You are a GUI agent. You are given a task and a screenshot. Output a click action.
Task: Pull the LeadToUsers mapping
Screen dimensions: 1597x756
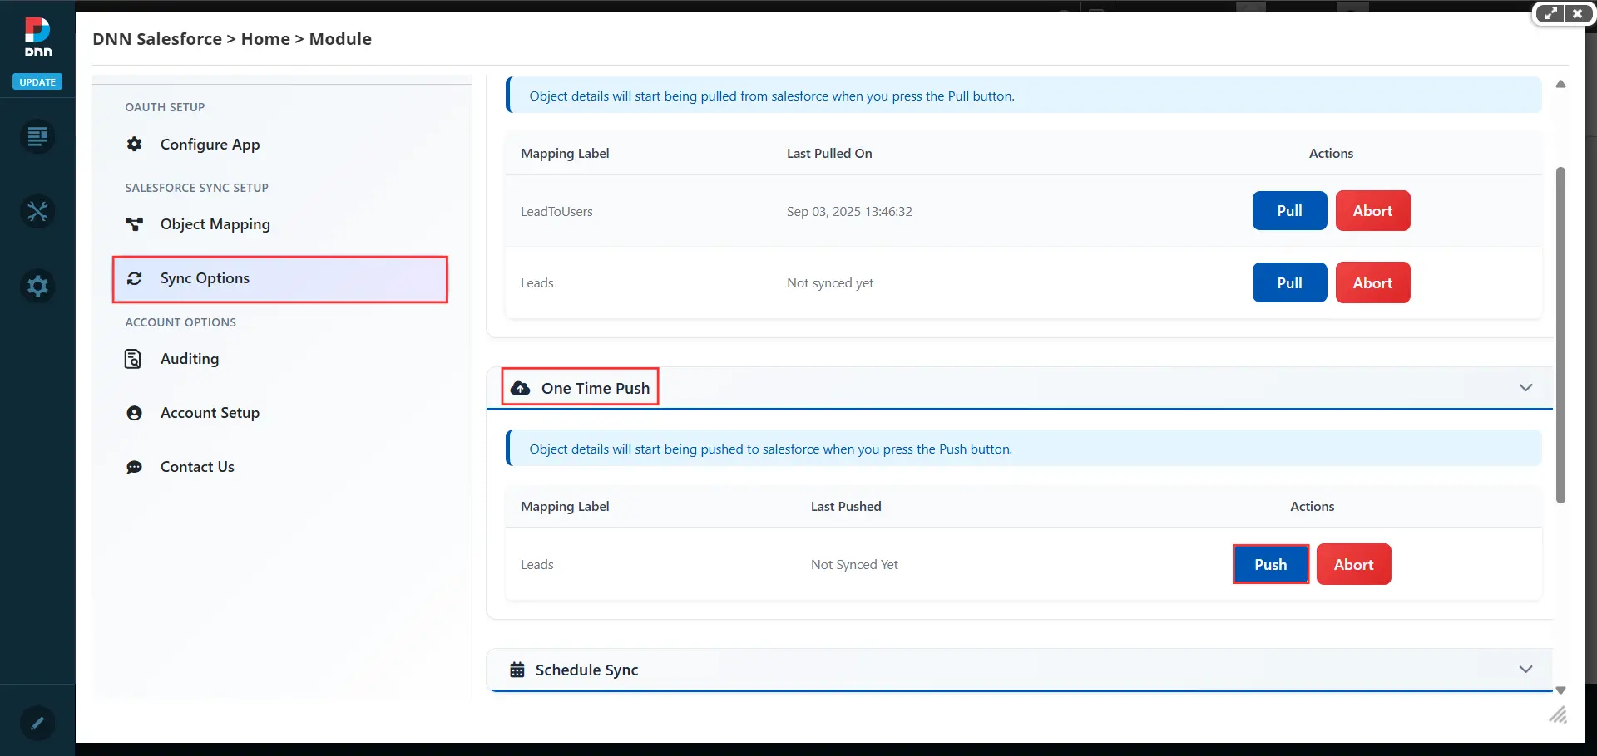tap(1289, 211)
